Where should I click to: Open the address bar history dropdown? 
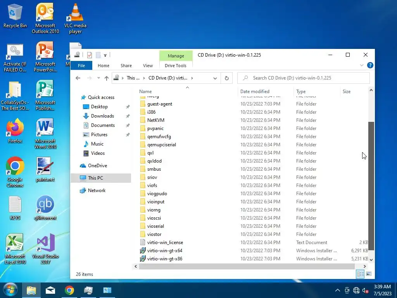[215, 78]
